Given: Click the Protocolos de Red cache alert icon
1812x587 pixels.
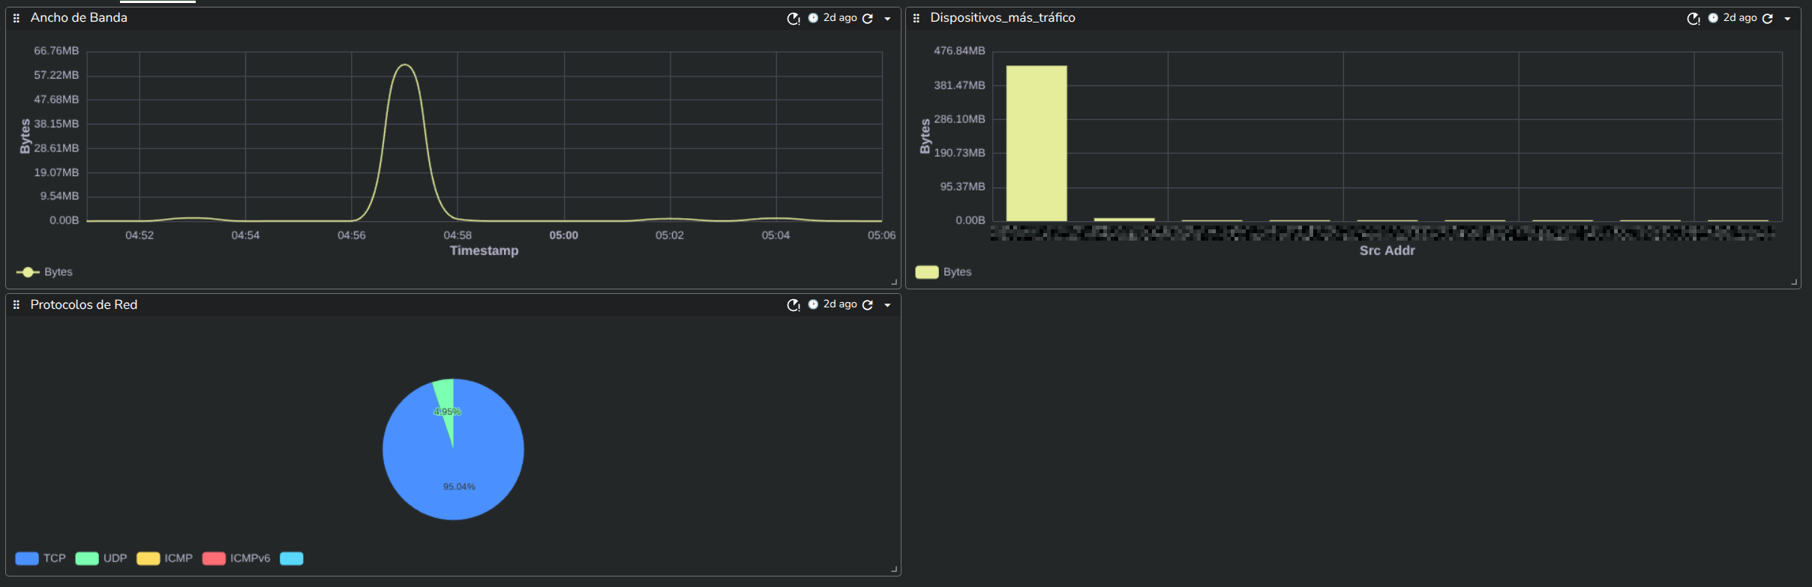Looking at the screenshot, I should click(x=793, y=305).
